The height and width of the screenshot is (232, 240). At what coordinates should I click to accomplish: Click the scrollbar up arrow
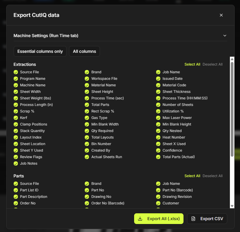click(x=232, y=59)
